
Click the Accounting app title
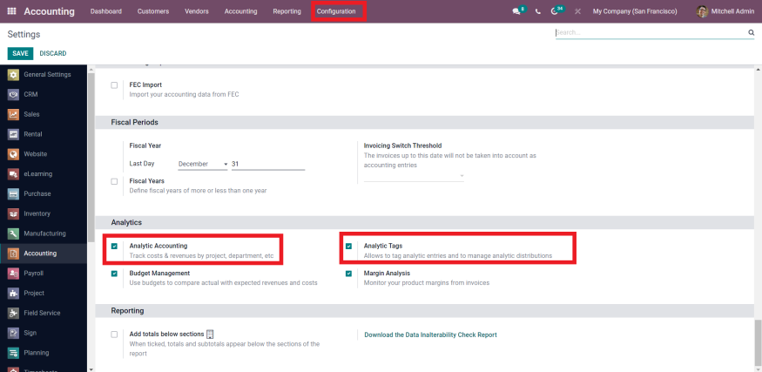[x=49, y=11]
